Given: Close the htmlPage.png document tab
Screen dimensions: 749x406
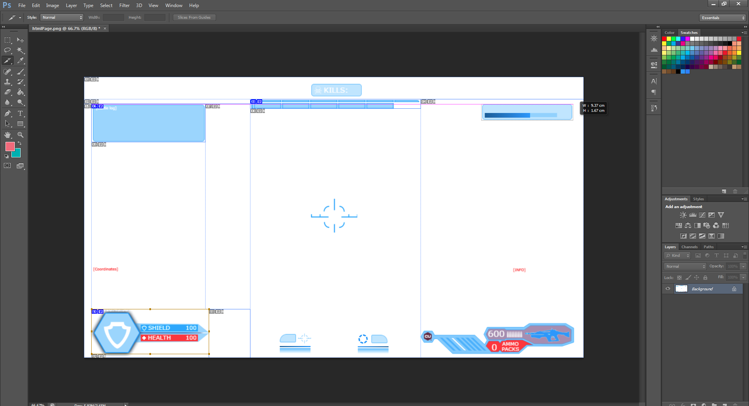Looking at the screenshot, I should (x=105, y=28).
